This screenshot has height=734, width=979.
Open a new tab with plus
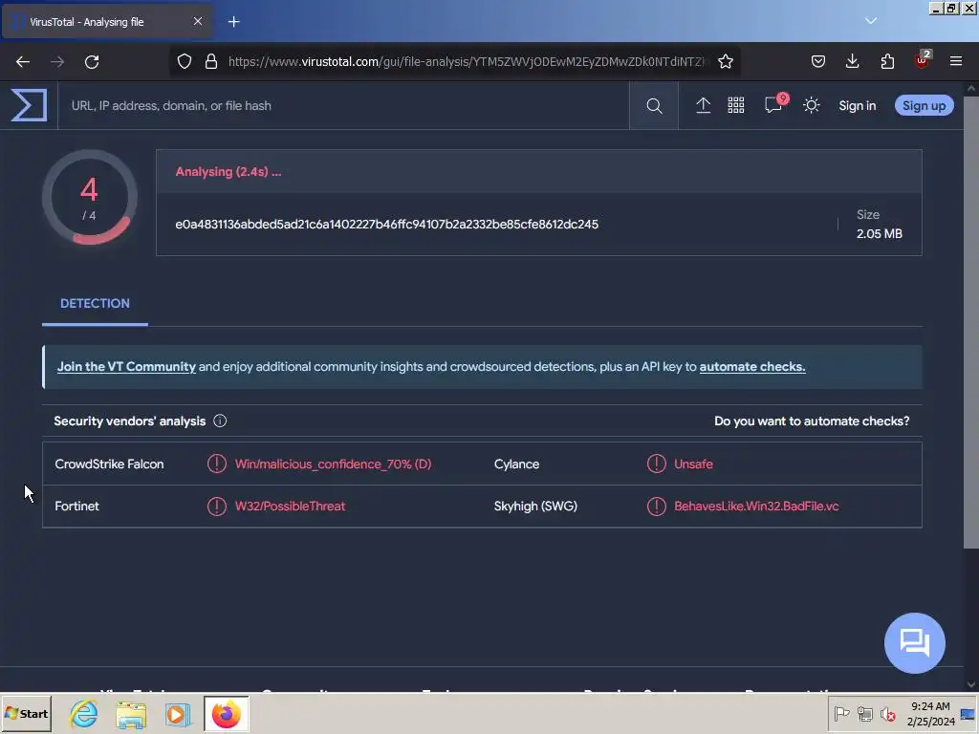[233, 22]
